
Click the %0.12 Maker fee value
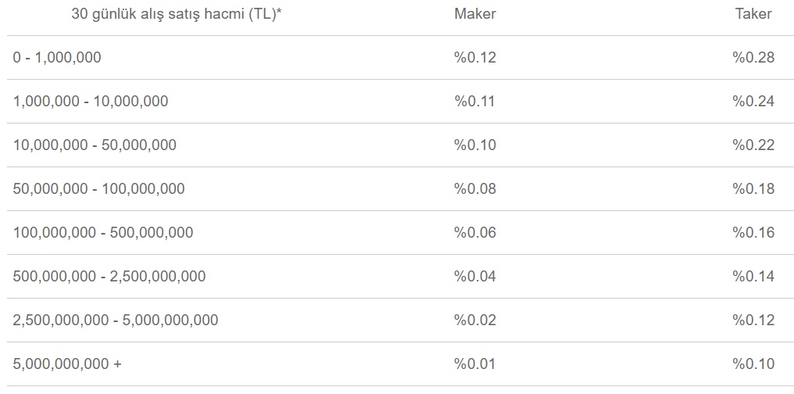pos(475,57)
